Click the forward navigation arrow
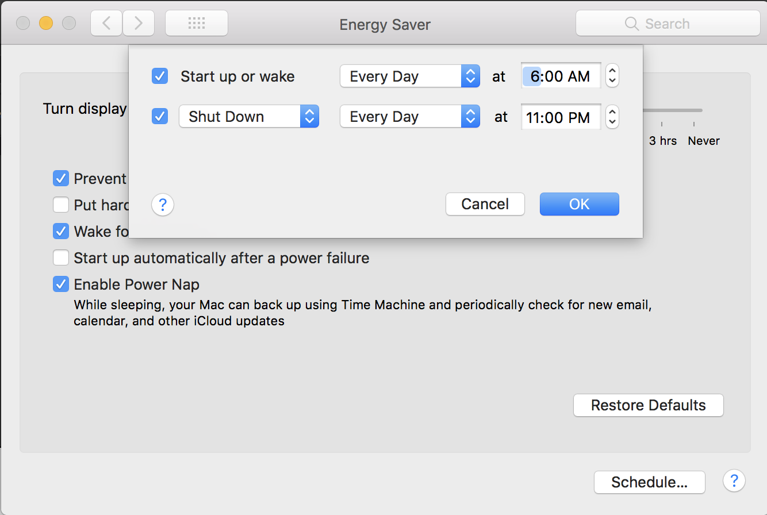The width and height of the screenshot is (767, 515). pos(139,24)
